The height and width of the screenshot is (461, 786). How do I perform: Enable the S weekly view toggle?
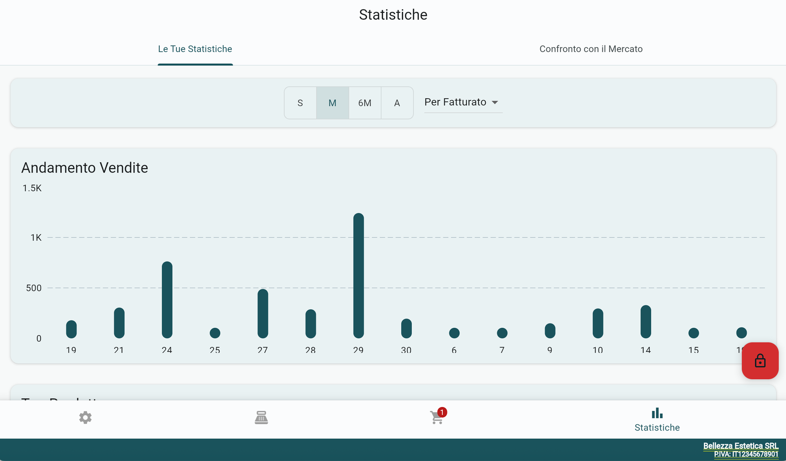point(300,103)
